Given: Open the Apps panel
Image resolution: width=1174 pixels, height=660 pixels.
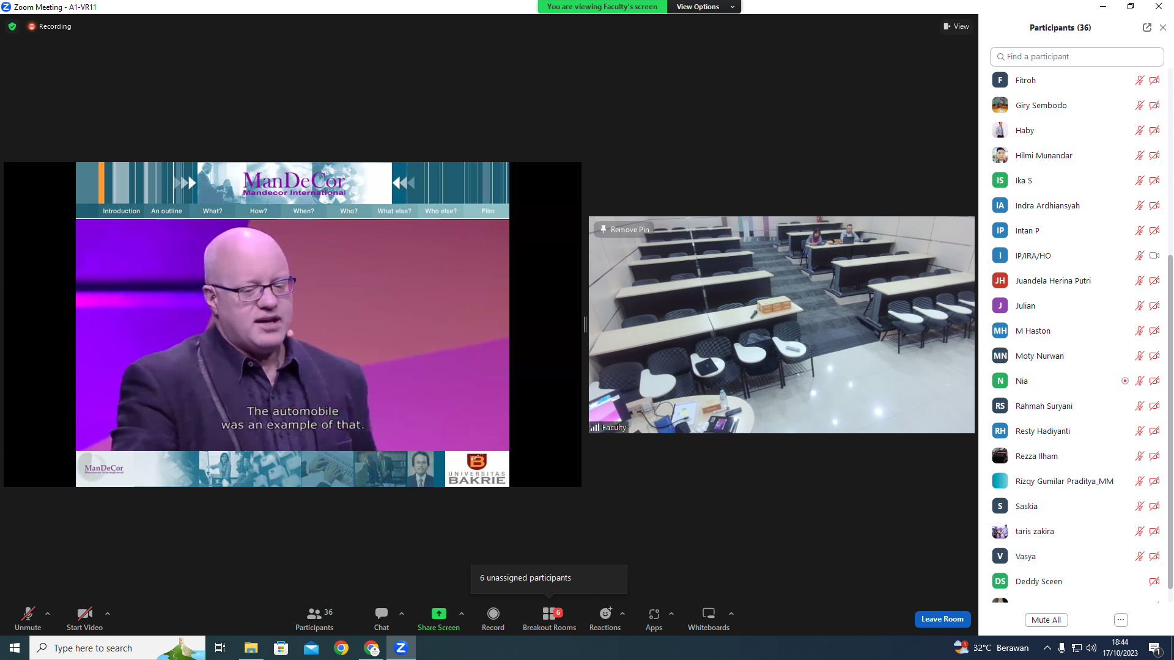Looking at the screenshot, I should pos(654,618).
